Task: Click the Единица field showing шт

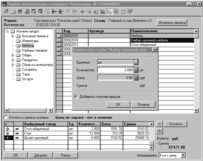Action: pos(115,62)
